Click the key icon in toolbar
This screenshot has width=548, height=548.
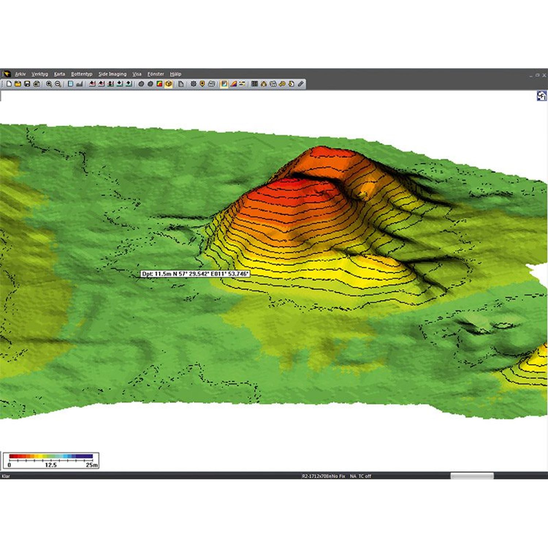(x=282, y=84)
